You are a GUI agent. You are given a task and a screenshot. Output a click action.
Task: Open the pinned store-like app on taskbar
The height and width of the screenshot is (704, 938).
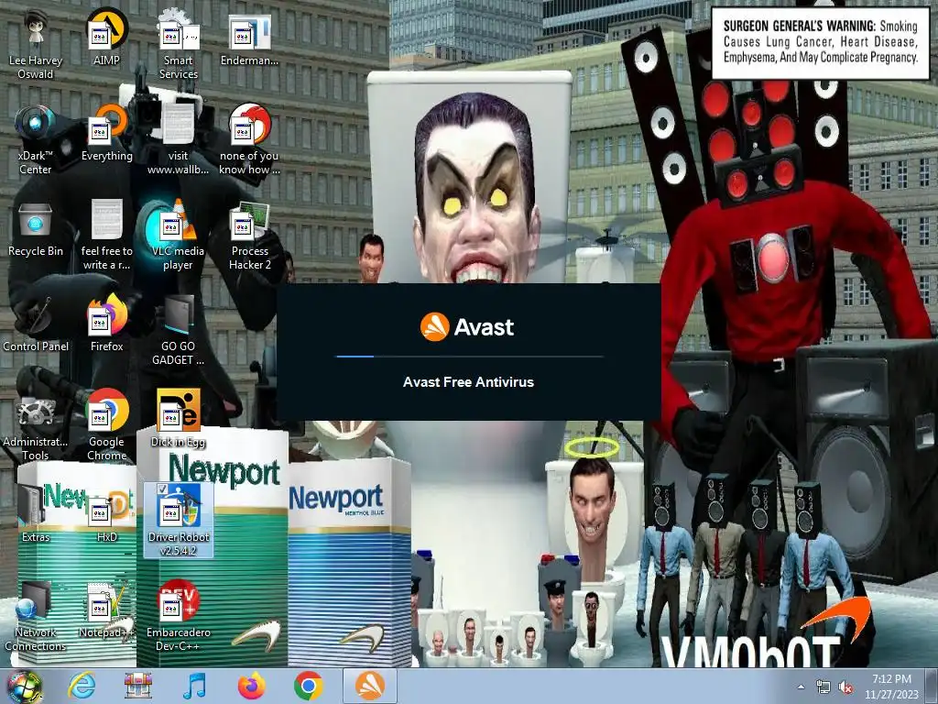pyautogui.click(x=138, y=686)
